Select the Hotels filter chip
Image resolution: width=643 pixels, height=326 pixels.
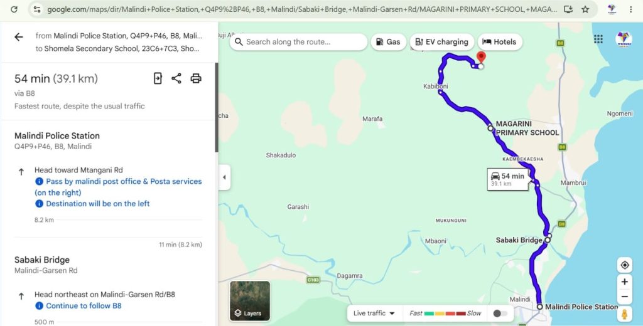pyautogui.click(x=499, y=42)
